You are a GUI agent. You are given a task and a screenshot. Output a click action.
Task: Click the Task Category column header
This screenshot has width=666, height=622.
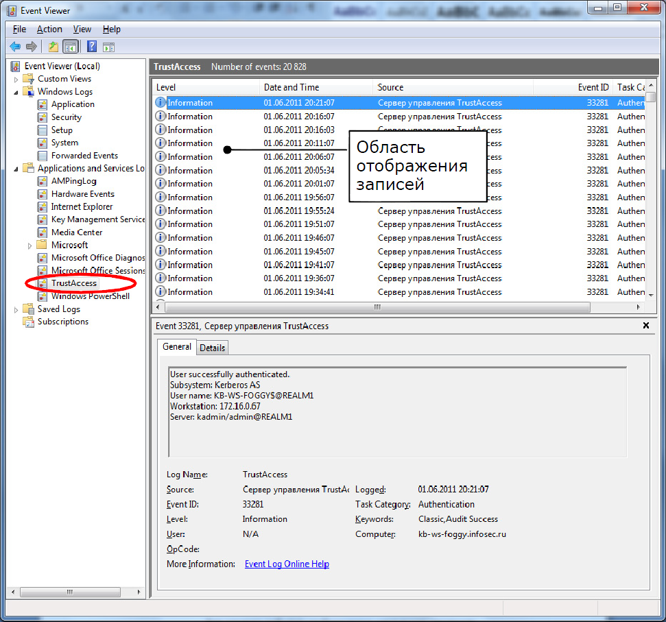click(x=630, y=87)
